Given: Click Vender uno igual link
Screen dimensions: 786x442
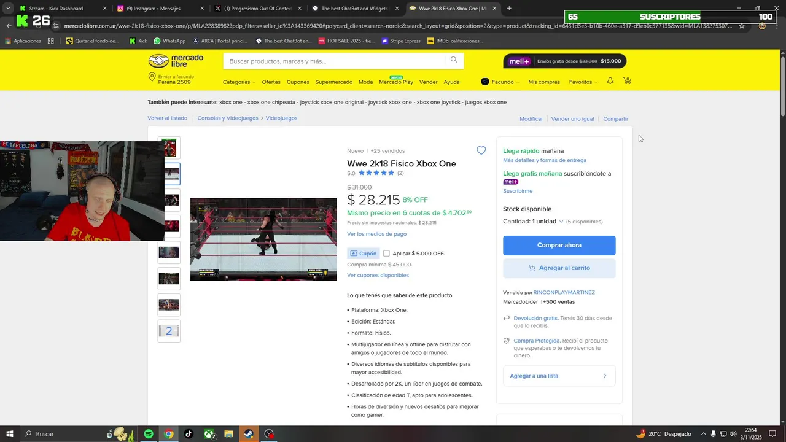Looking at the screenshot, I should point(572,119).
